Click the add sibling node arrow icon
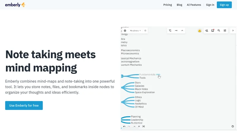This screenshot has width=237, height=133. (176, 31)
